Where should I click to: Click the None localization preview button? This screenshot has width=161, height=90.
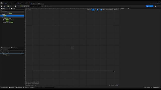click(x=89, y=10)
